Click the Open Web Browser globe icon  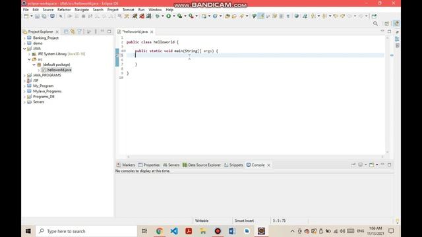point(296,16)
